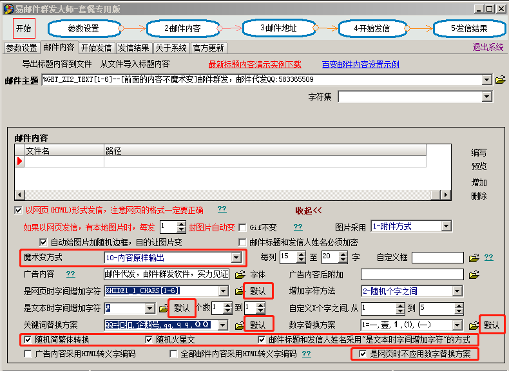
Task: Go to step 3邮件地址 in workflow
Action: pyautogui.click(x=279, y=28)
